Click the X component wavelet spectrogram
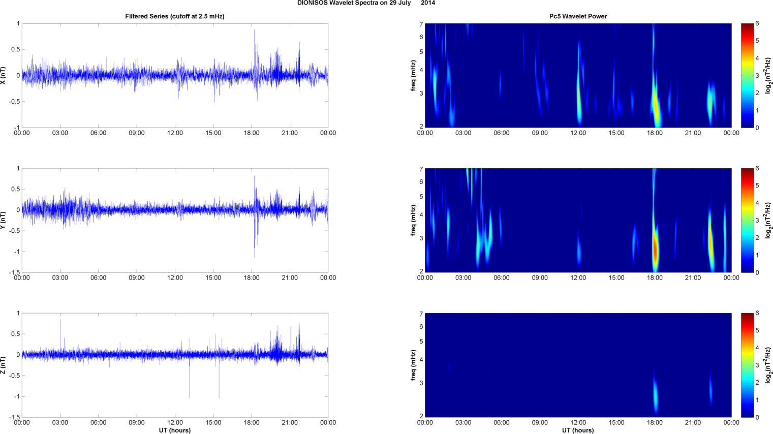The height and width of the screenshot is (434, 773). (x=578, y=75)
